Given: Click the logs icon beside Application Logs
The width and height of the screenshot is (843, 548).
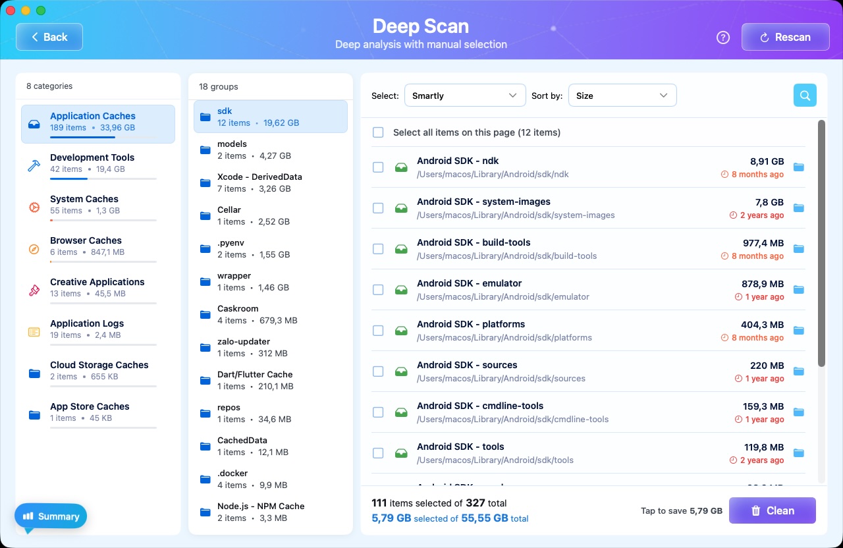Looking at the screenshot, I should tap(34, 332).
